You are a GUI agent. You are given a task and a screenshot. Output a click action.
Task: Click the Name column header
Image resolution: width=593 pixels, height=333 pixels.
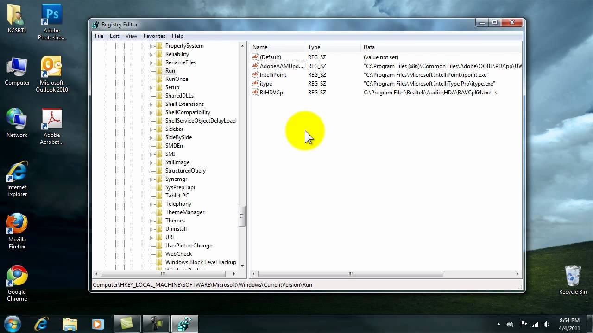click(x=278, y=47)
